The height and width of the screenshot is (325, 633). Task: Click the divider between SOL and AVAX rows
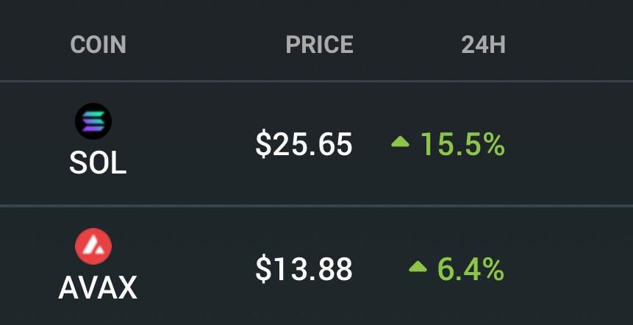pos(316,206)
